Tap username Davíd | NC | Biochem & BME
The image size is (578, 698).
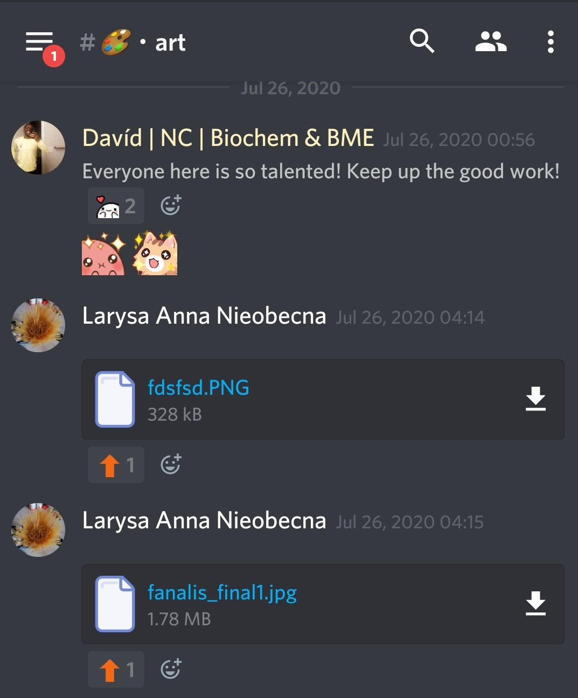[x=228, y=138]
